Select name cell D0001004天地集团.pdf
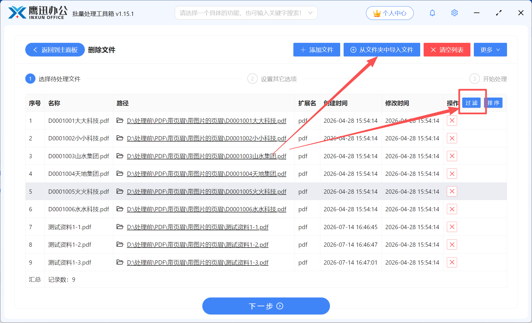Image resolution: width=532 pixels, height=323 pixels. click(79, 174)
